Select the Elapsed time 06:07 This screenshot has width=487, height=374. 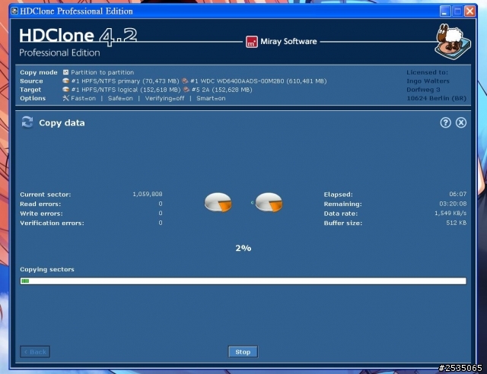click(x=458, y=194)
